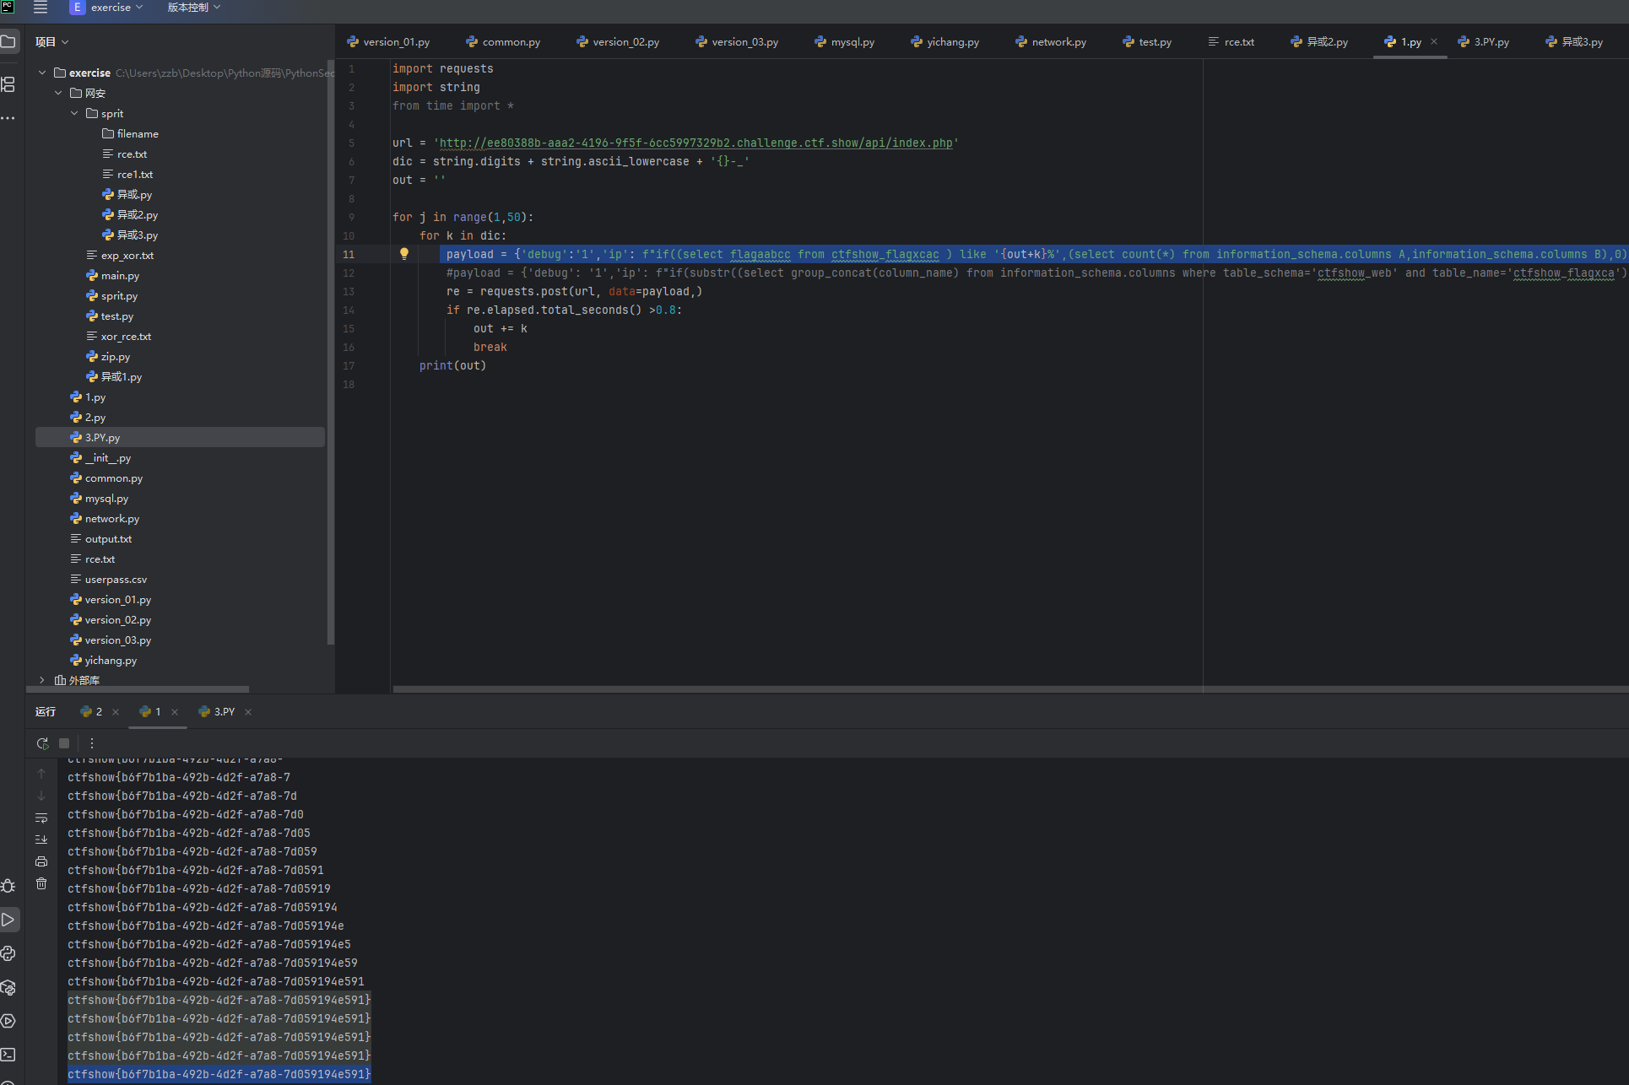This screenshot has width=1629, height=1085.
Task: Open the 版本控制 version control menu
Action: click(193, 8)
